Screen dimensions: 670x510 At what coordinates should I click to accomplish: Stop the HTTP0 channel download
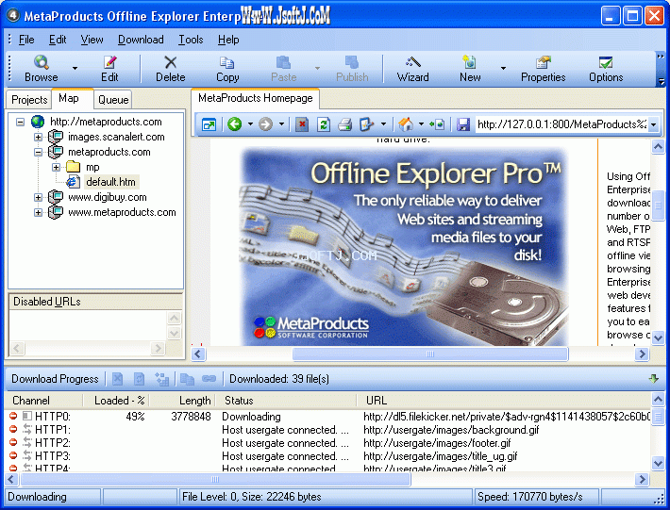coord(13,416)
